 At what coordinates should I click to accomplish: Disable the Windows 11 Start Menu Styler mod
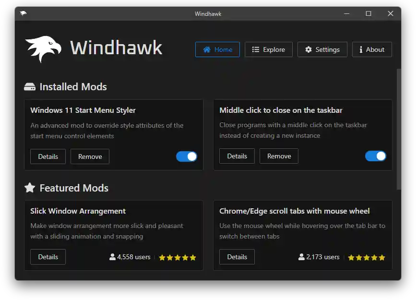[186, 156]
